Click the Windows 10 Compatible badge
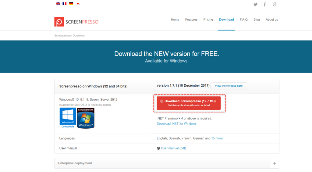This screenshot has height=172, width=312. 68,118
